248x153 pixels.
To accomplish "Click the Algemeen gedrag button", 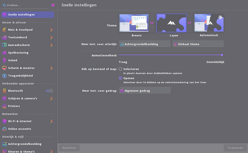I will [x=145, y=91].
